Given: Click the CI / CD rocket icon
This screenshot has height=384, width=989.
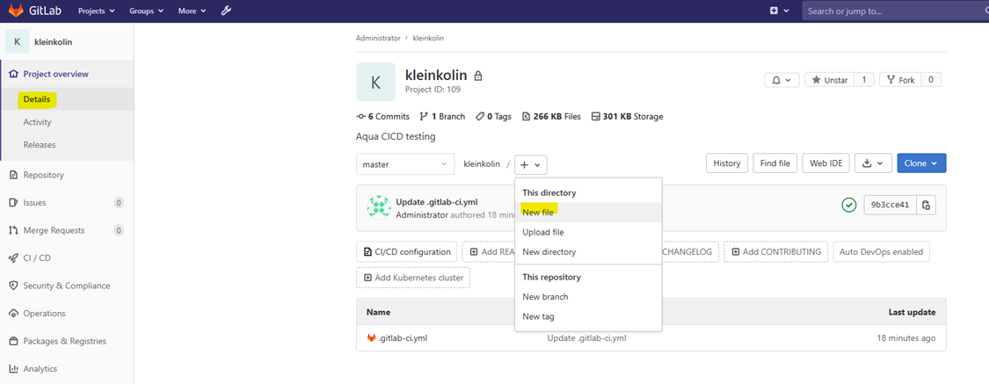Looking at the screenshot, I should (12, 257).
